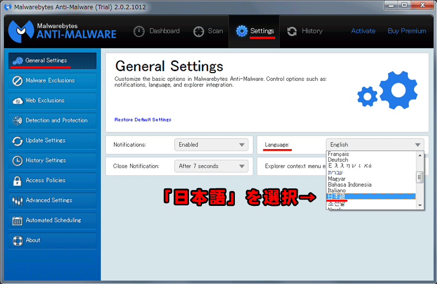The image size is (437, 284).
Task: Click the Buy Premium link
Action: coord(407,31)
